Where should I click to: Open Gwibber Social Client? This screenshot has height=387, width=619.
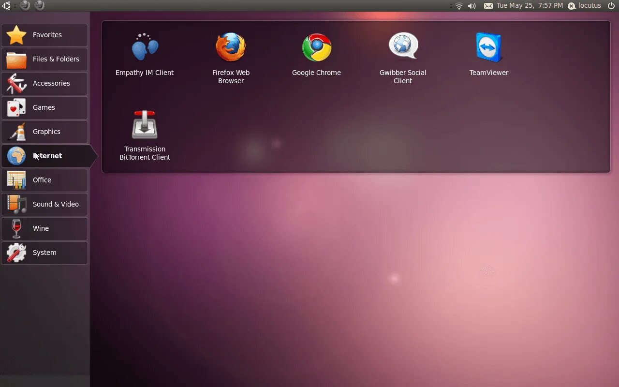click(x=403, y=58)
